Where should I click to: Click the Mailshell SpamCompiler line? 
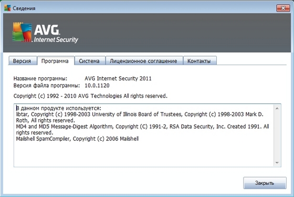pyautogui.click(x=77, y=139)
